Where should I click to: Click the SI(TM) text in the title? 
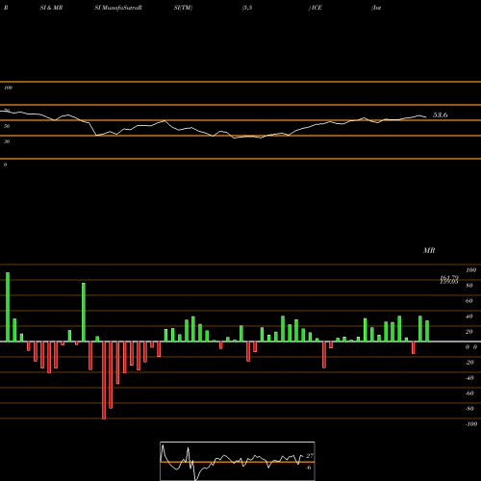coord(183,8)
